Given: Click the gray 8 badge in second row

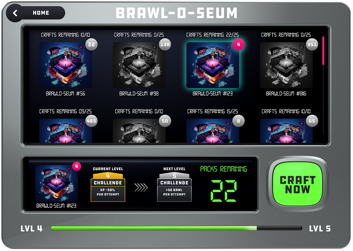Looking at the screenshot, I should point(238,121).
